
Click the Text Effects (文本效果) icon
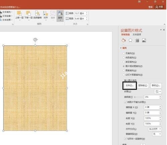click(x=1, y=20)
